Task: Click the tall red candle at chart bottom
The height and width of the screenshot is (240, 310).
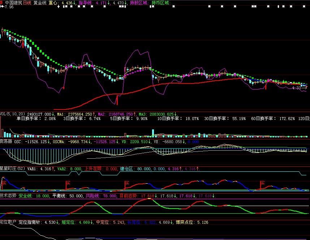Action: tap(117, 99)
